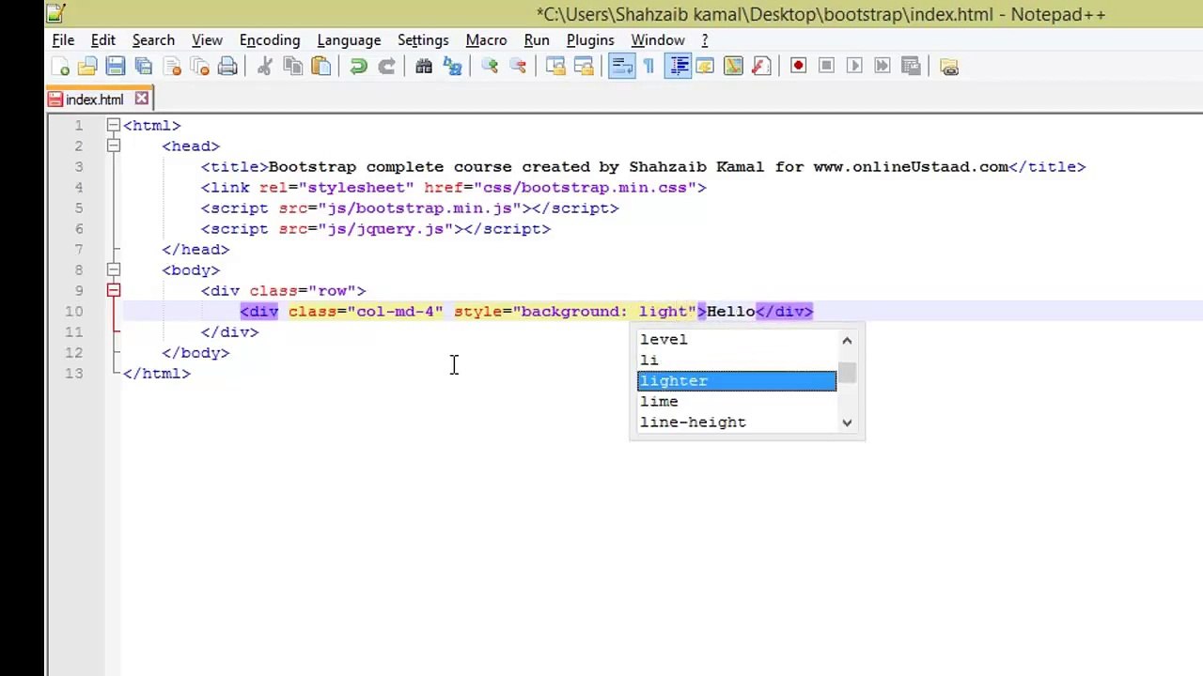Click the Save Recorded Macro icon
This screenshot has height=676, width=1203.
(x=911, y=67)
